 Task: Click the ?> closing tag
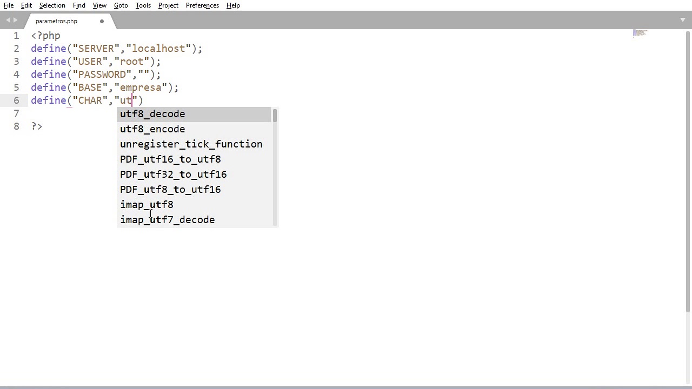37,126
